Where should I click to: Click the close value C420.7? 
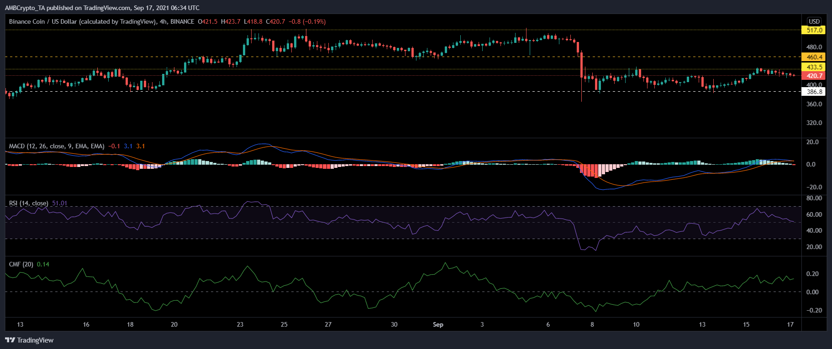coord(275,21)
